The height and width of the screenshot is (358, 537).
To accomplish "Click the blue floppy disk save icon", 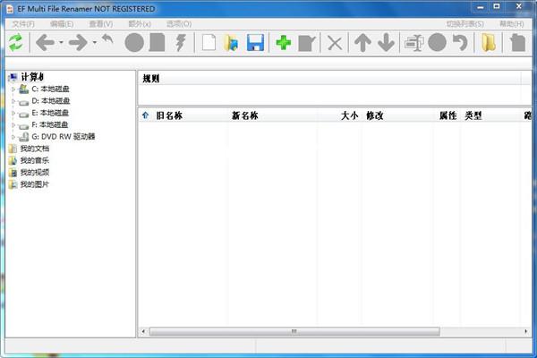I will point(254,42).
